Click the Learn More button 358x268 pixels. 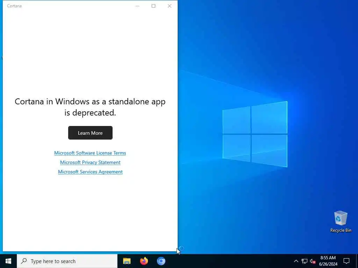coord(90,133)
